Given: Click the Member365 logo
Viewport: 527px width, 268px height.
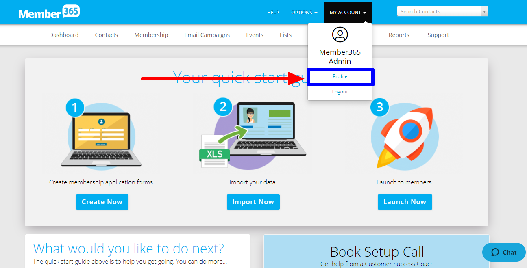Looking at the screenshot, I should [x=49, y=12].
